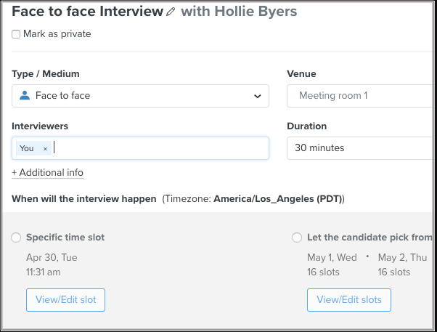Click the Venue field with Meeting room 1

[361, 96]
